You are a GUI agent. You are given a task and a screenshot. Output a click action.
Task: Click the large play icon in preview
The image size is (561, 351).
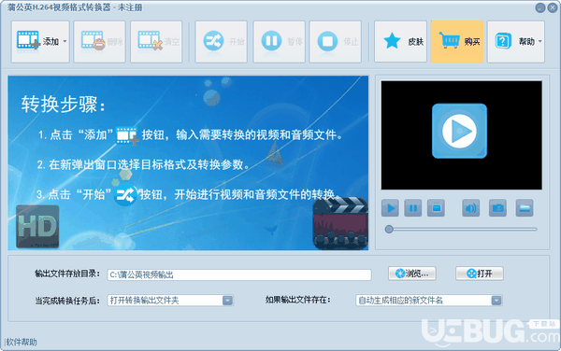click(459, 131)
